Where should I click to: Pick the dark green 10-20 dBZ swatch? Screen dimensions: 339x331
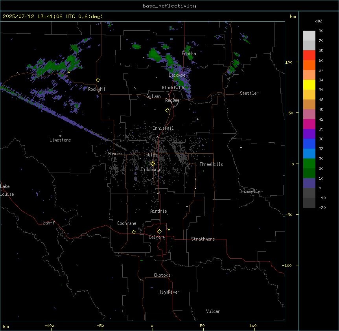pyautogui.click(x=309, y=173)
